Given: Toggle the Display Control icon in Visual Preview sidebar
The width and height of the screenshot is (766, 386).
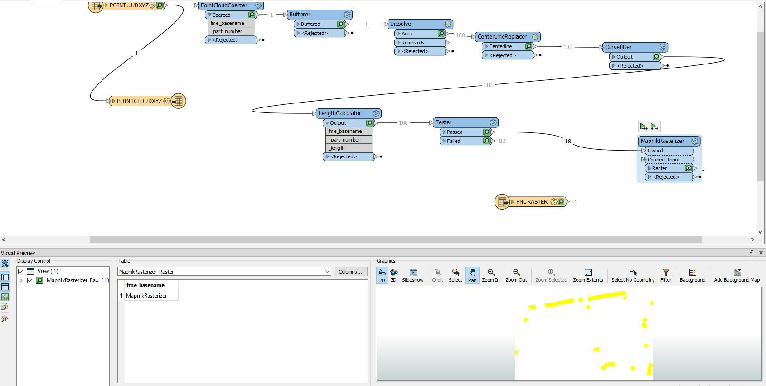Looking at the screenshot, I should [5, 277].
